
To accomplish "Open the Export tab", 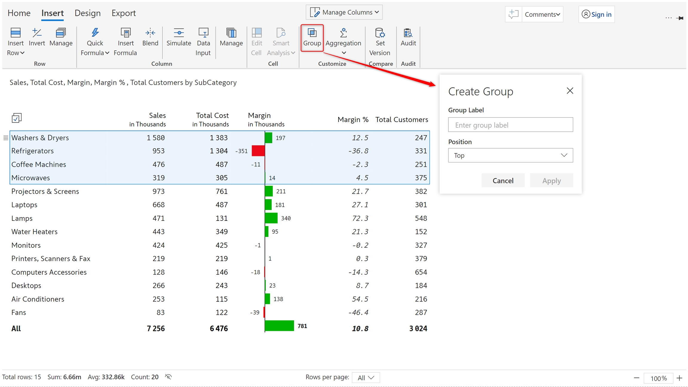I will pyautogui.click(x=123, y=13).
